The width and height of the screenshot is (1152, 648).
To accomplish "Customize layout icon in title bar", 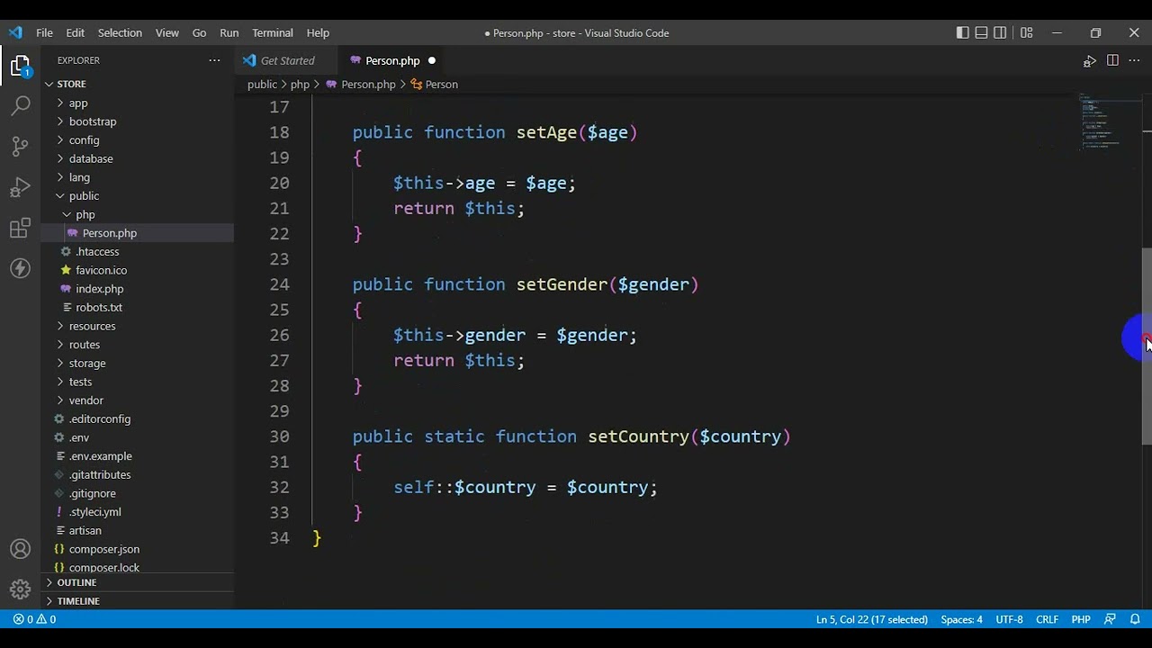I will point(1026,32).
